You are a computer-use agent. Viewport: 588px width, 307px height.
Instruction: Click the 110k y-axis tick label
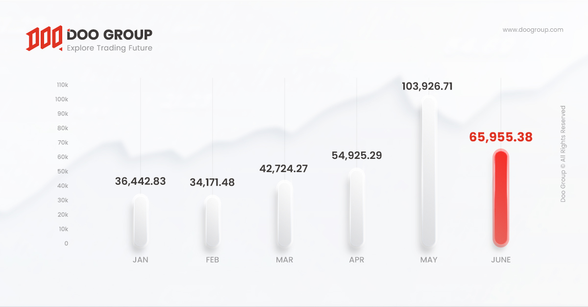pos(62,85)
